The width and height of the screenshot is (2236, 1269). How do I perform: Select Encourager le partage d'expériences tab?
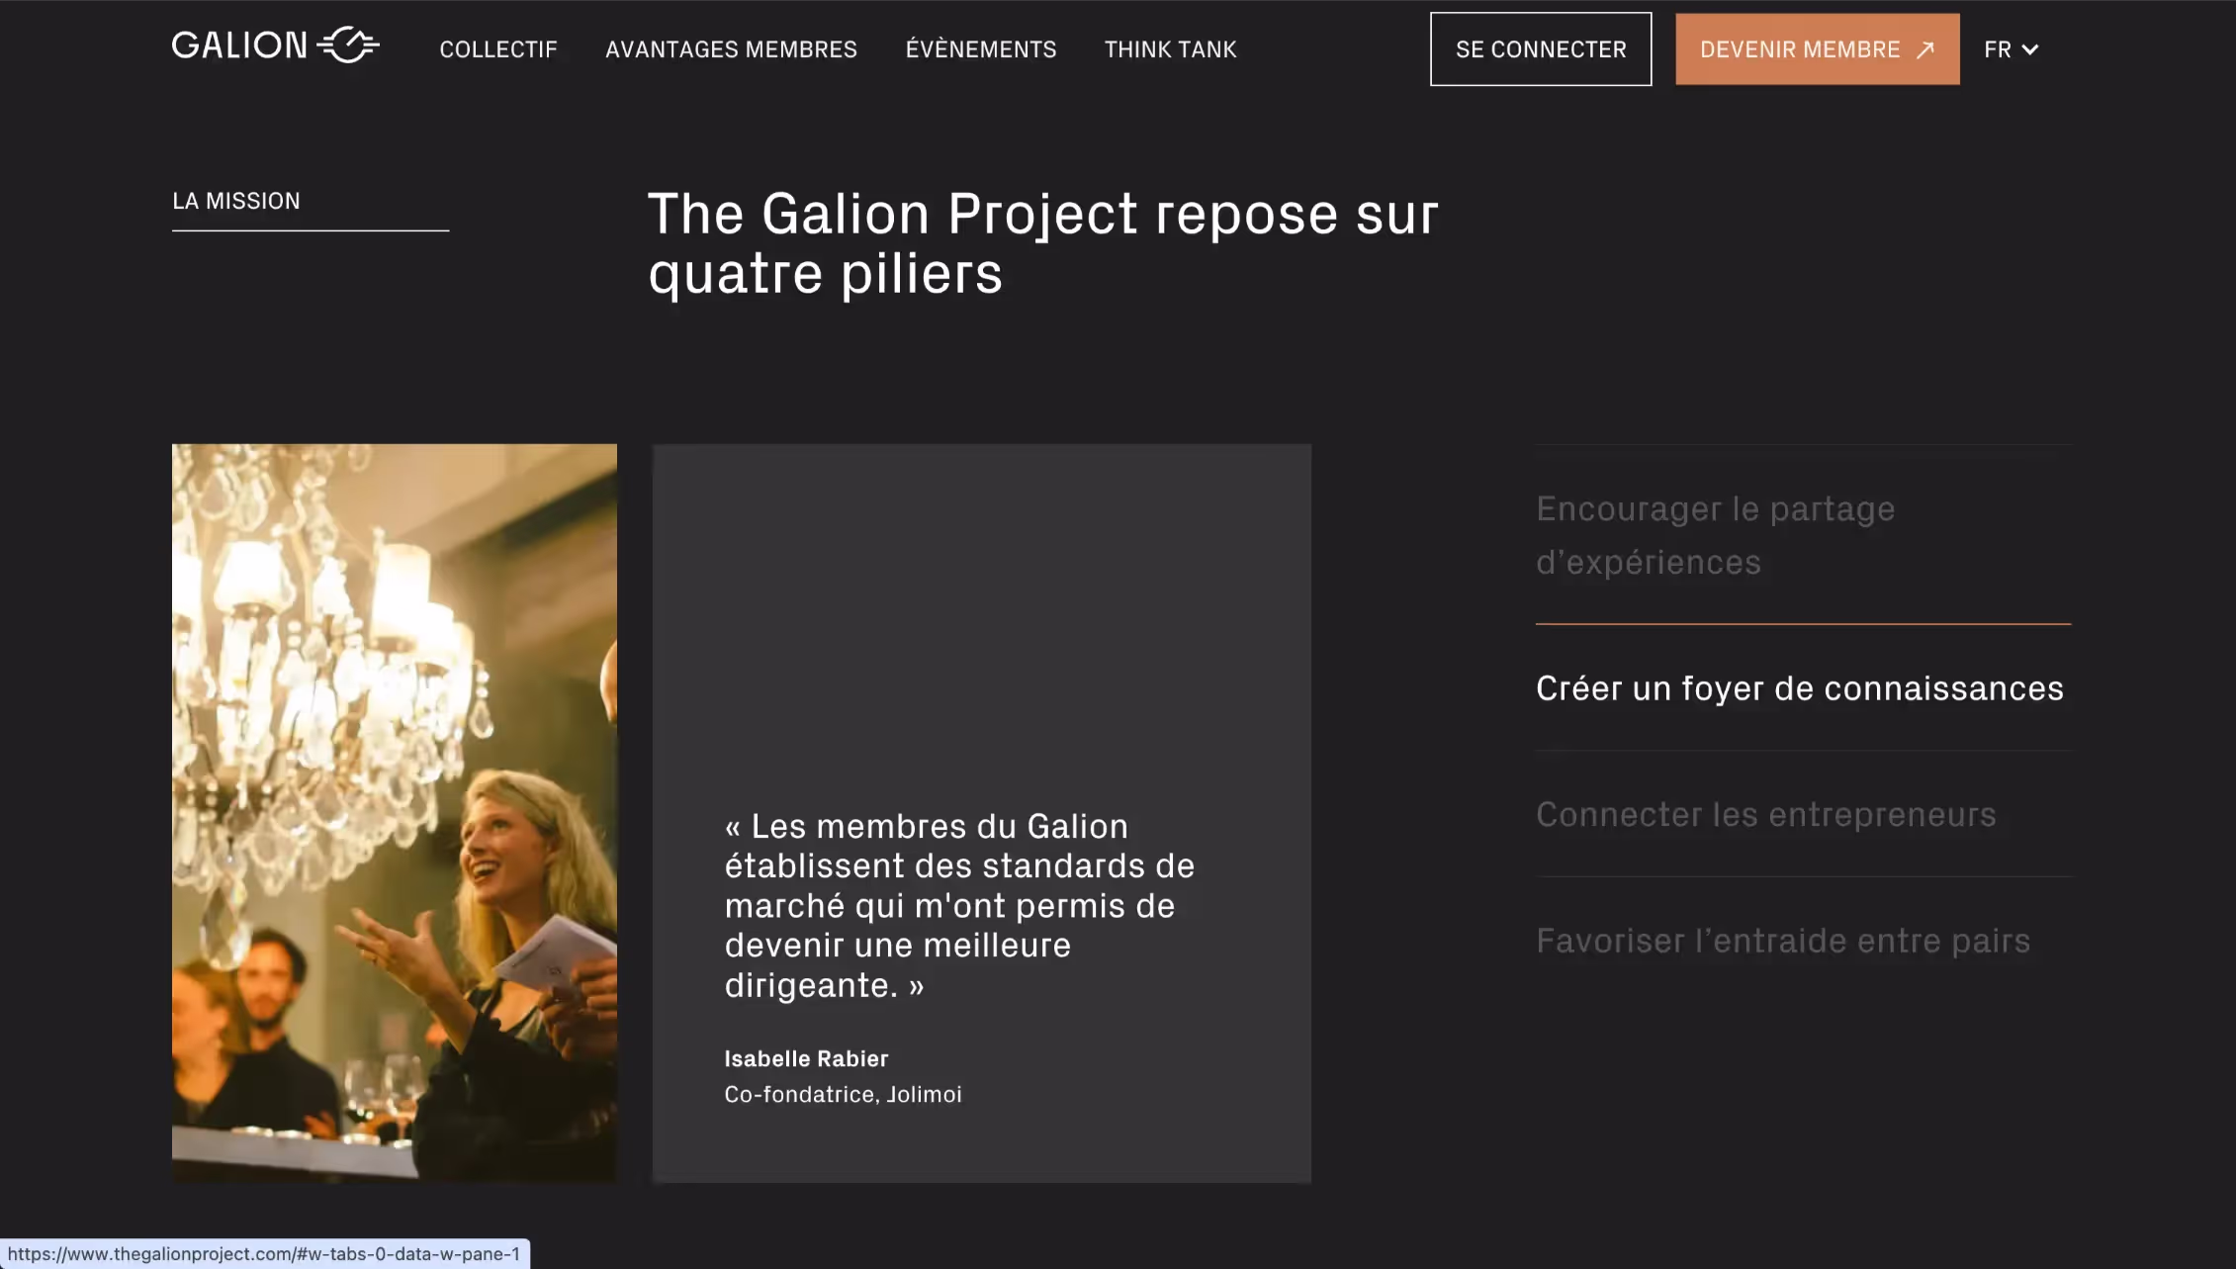[x=1803, y=535]
